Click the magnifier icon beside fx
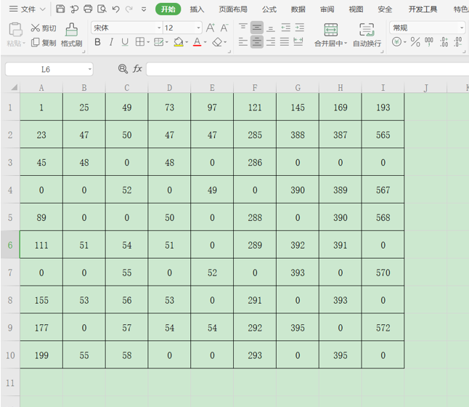469x407 pixels. pos(123,69)
